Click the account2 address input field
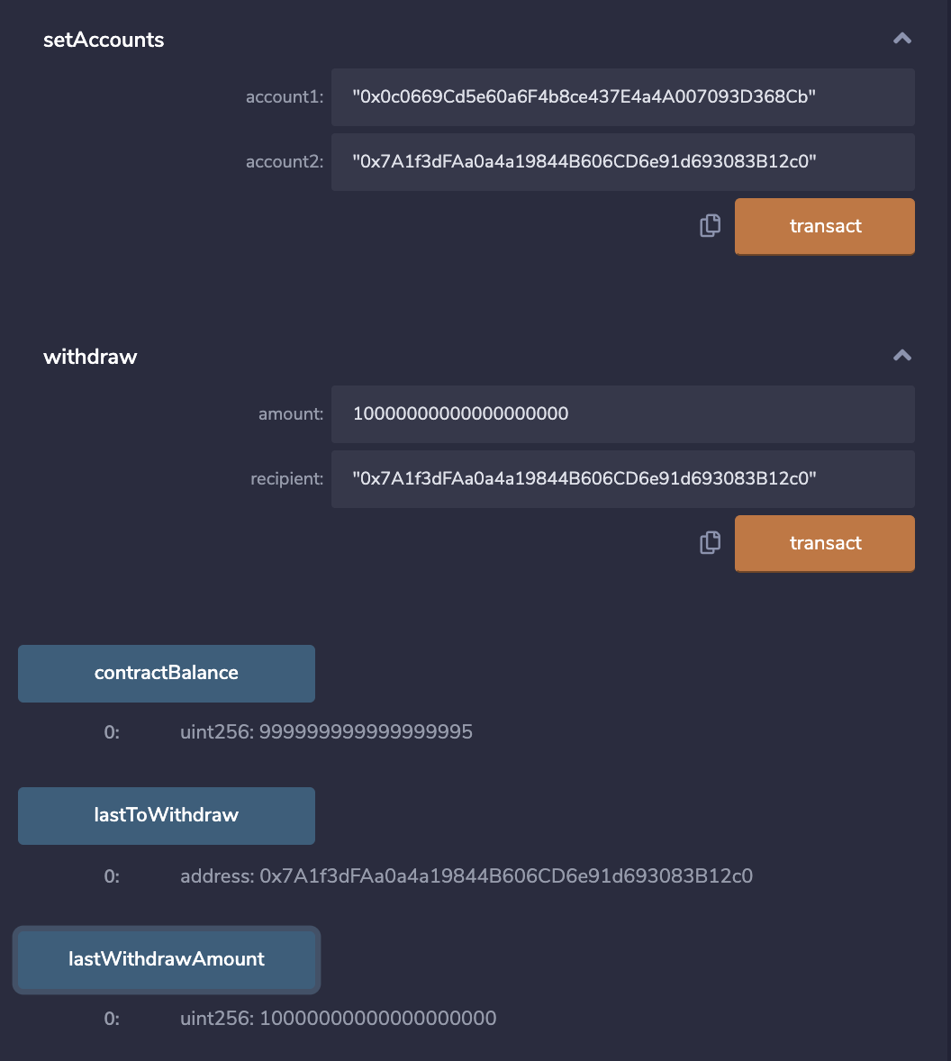 coord(622,161)
